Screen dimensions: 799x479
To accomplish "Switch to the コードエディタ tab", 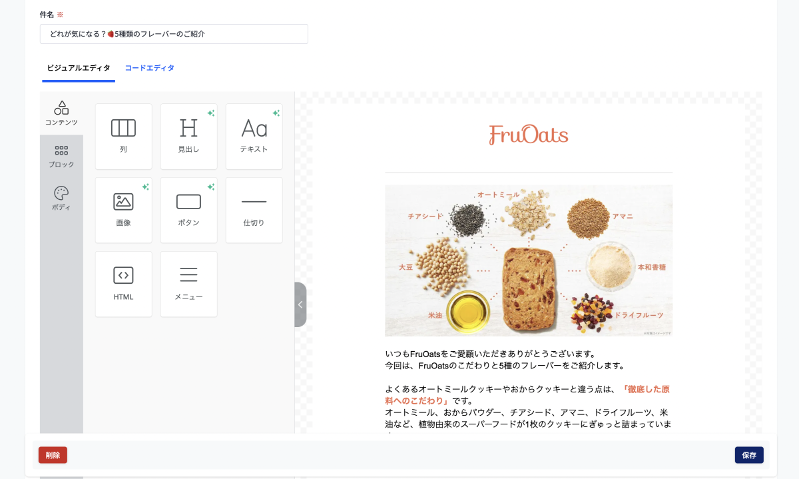I will click(x=150, y=68).
